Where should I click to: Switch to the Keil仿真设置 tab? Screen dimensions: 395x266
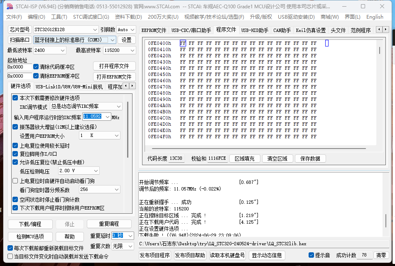311,30
